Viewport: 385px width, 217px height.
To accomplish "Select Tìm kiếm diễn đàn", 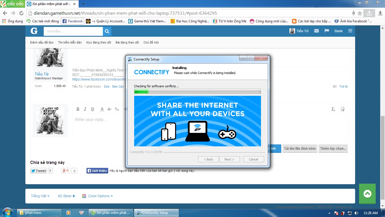I will tap(70, 42).
